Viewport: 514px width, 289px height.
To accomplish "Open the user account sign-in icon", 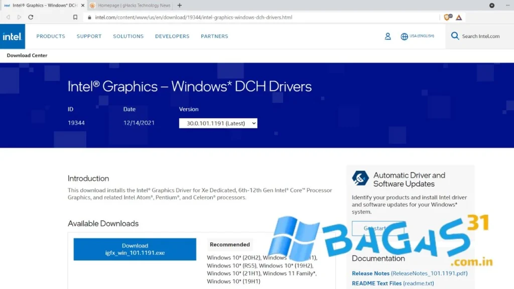I will pyautogui.click(x=388, y=36).
